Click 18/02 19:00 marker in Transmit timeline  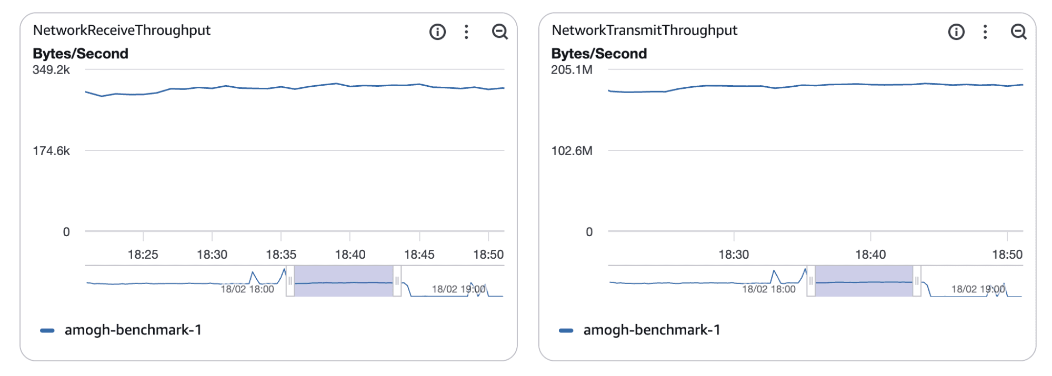978,289
